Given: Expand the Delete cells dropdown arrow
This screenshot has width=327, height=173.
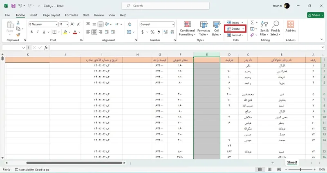Looking at the screenshot, I should tap(243, 29).
